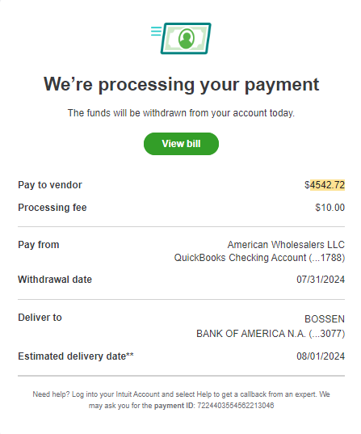Click the Estimated delivery date label
This screenshot has width=361, height=434.
76,356
